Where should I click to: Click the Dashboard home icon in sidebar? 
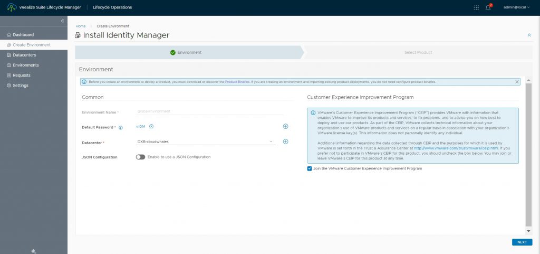(x=9, y=35)
